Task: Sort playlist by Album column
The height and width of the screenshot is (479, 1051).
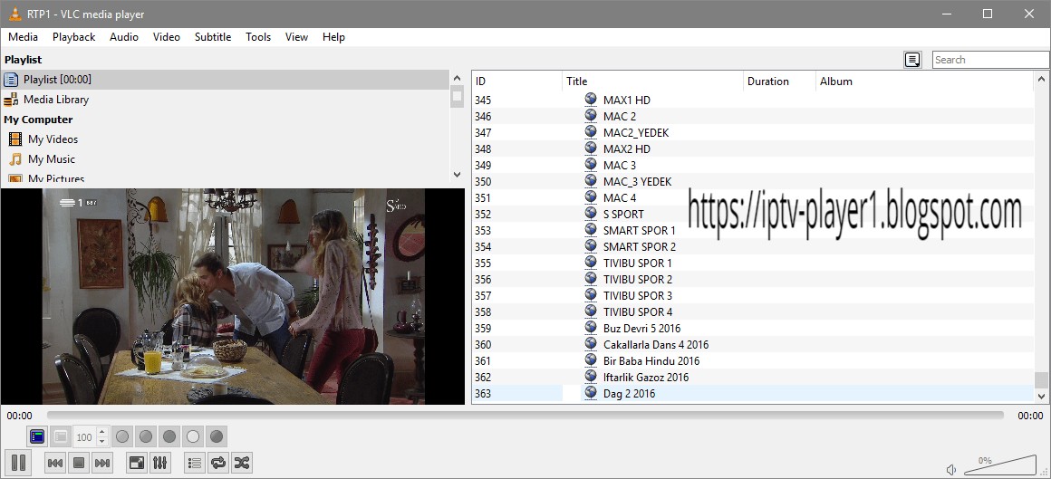Action: [925, 81]
